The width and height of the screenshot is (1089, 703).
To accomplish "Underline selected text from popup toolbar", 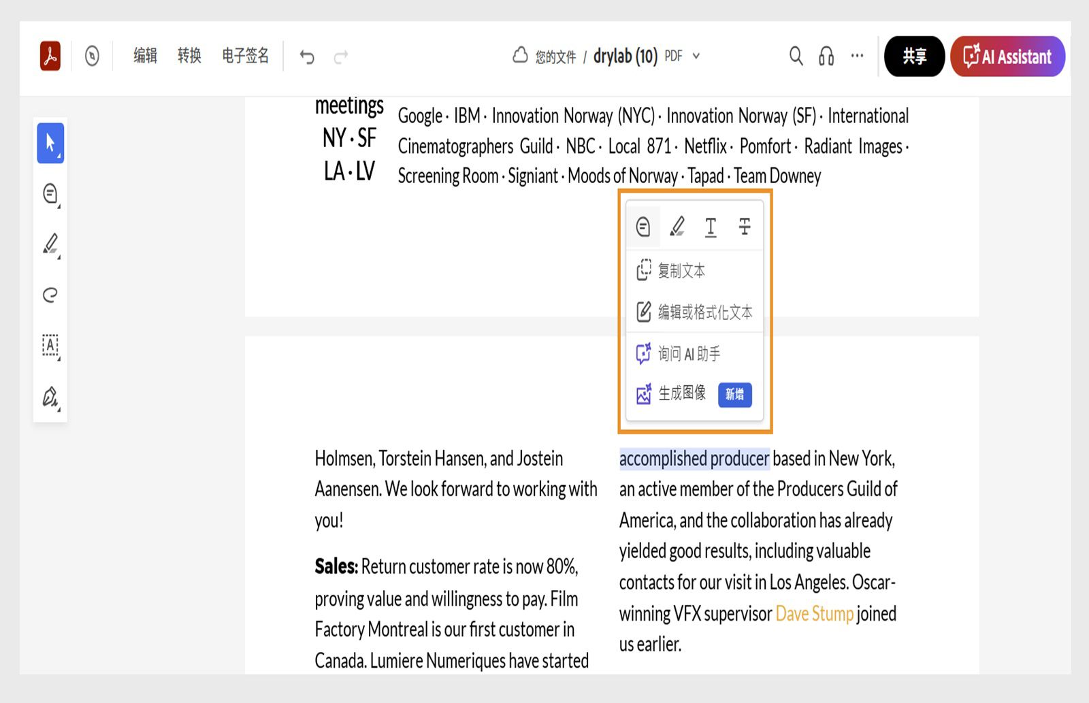I will click(x=711, y=227).
